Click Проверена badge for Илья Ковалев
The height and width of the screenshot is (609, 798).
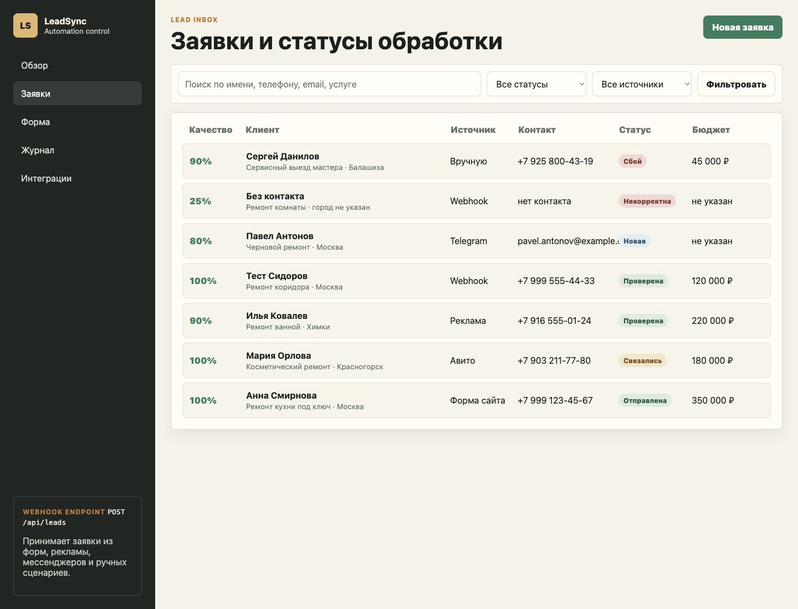(643, 321)
